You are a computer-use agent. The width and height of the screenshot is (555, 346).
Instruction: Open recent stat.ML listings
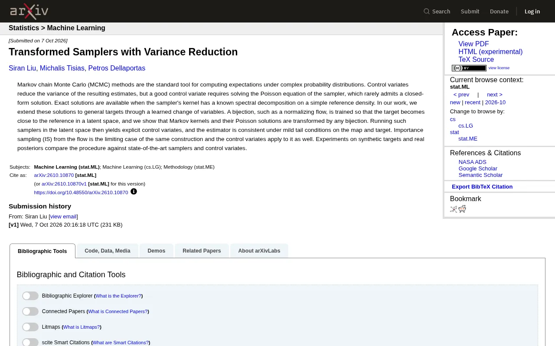point(473,103)
